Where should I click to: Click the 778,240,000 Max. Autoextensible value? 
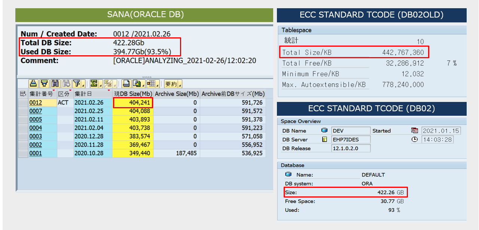tap(403, 85)
